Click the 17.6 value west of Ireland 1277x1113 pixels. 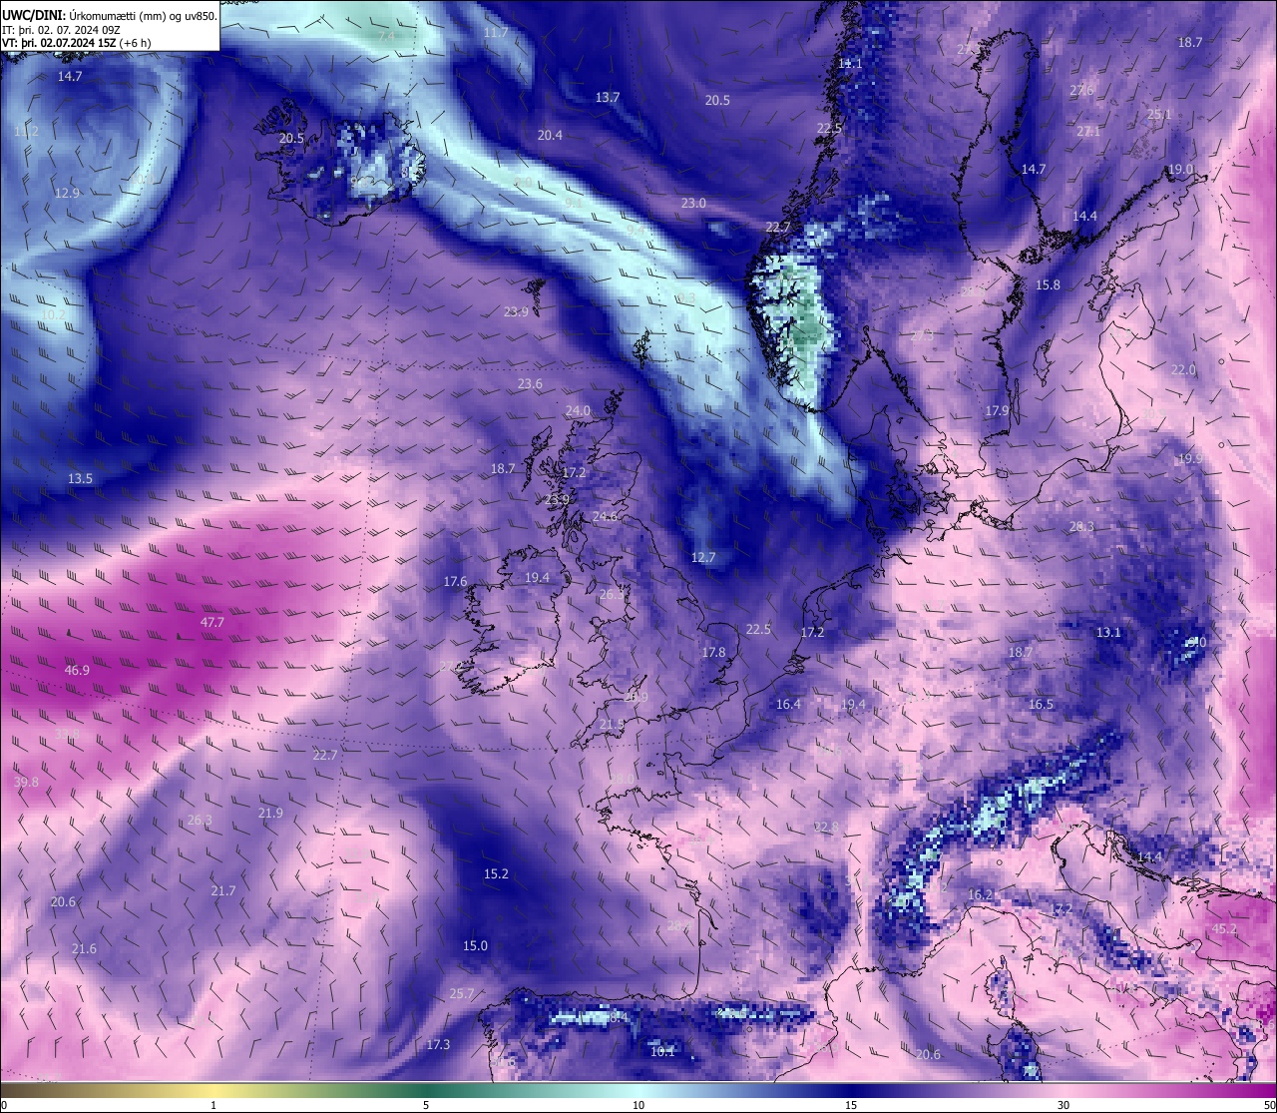[x=455, y=581]
